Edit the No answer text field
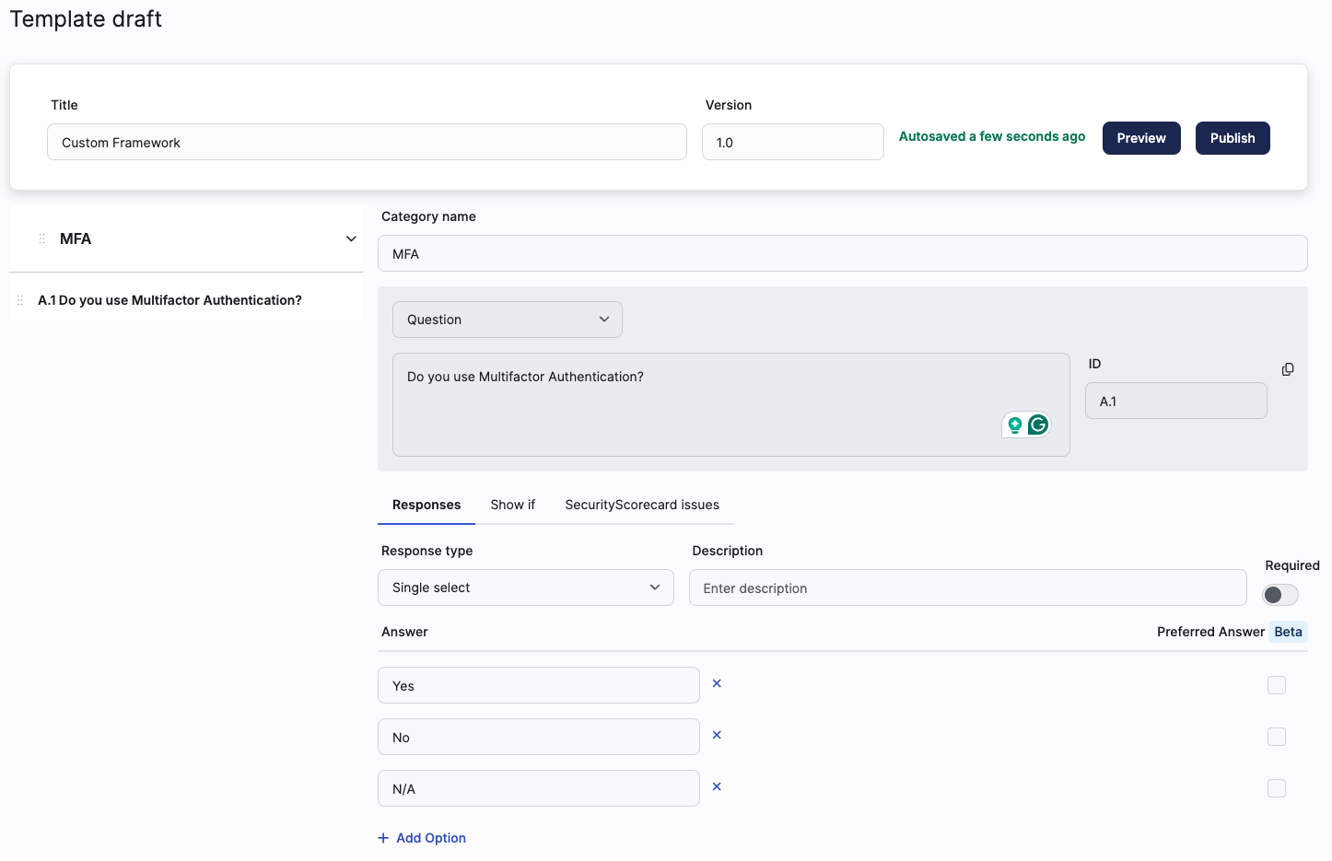Viewport: 1332px width, 861px height. point(539,737)
